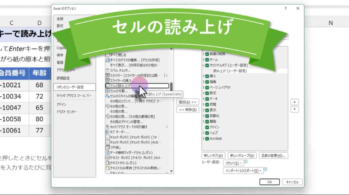Select the つや消し command icon
This screenshot has width=349, height=195.
[107, 147]
